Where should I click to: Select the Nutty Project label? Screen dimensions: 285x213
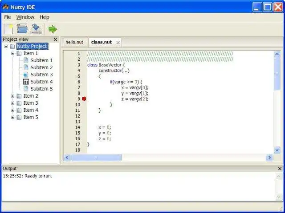32,46
